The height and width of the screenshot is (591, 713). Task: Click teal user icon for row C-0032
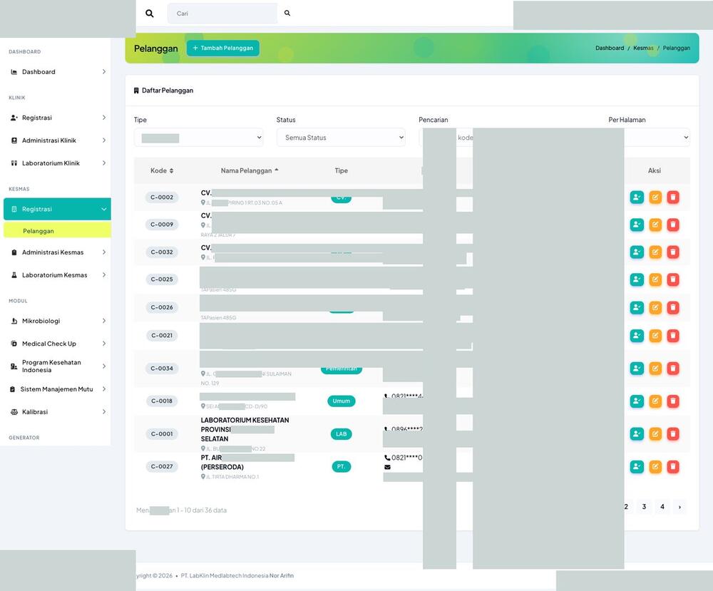click(x=637, y=252)
